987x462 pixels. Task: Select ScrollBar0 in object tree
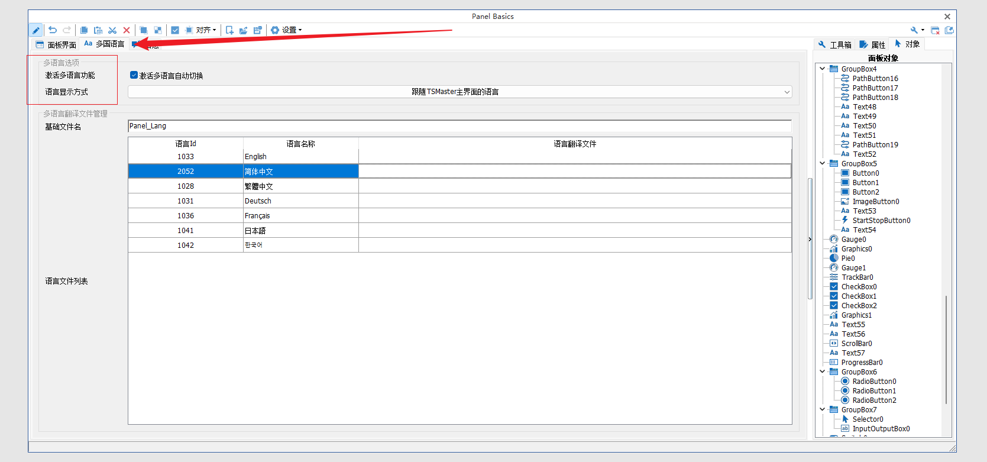pos(856,344)
